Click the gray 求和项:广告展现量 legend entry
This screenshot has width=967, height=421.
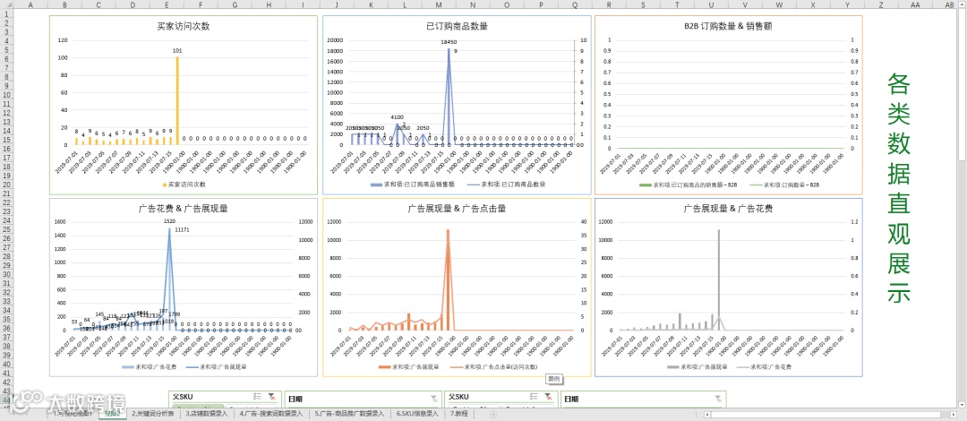pos(697,366)
